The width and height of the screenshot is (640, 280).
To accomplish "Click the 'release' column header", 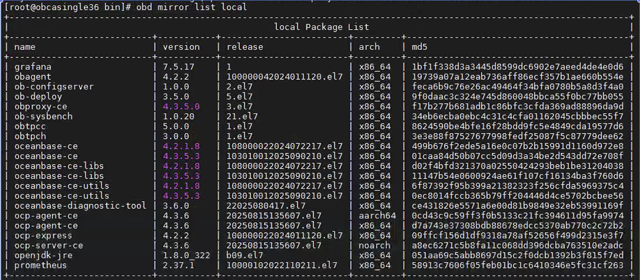I will pyautogui.click(x=245, y=47).
